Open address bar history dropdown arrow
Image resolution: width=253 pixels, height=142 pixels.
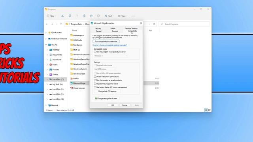pyautogui.click(x=149, y=24)
